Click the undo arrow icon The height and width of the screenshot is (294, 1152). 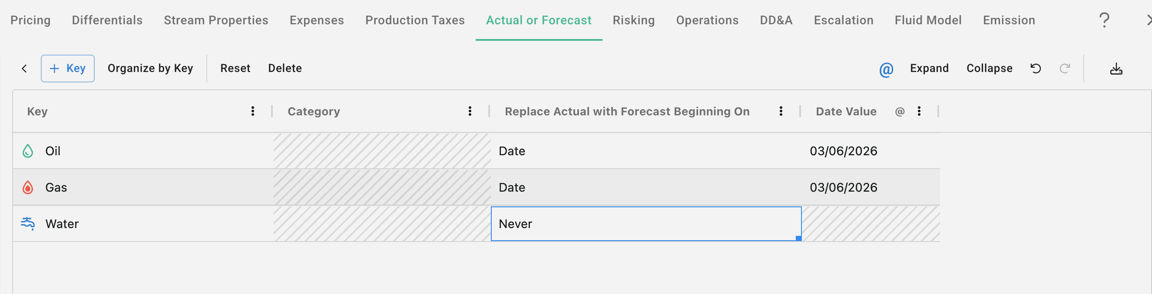1036,68
